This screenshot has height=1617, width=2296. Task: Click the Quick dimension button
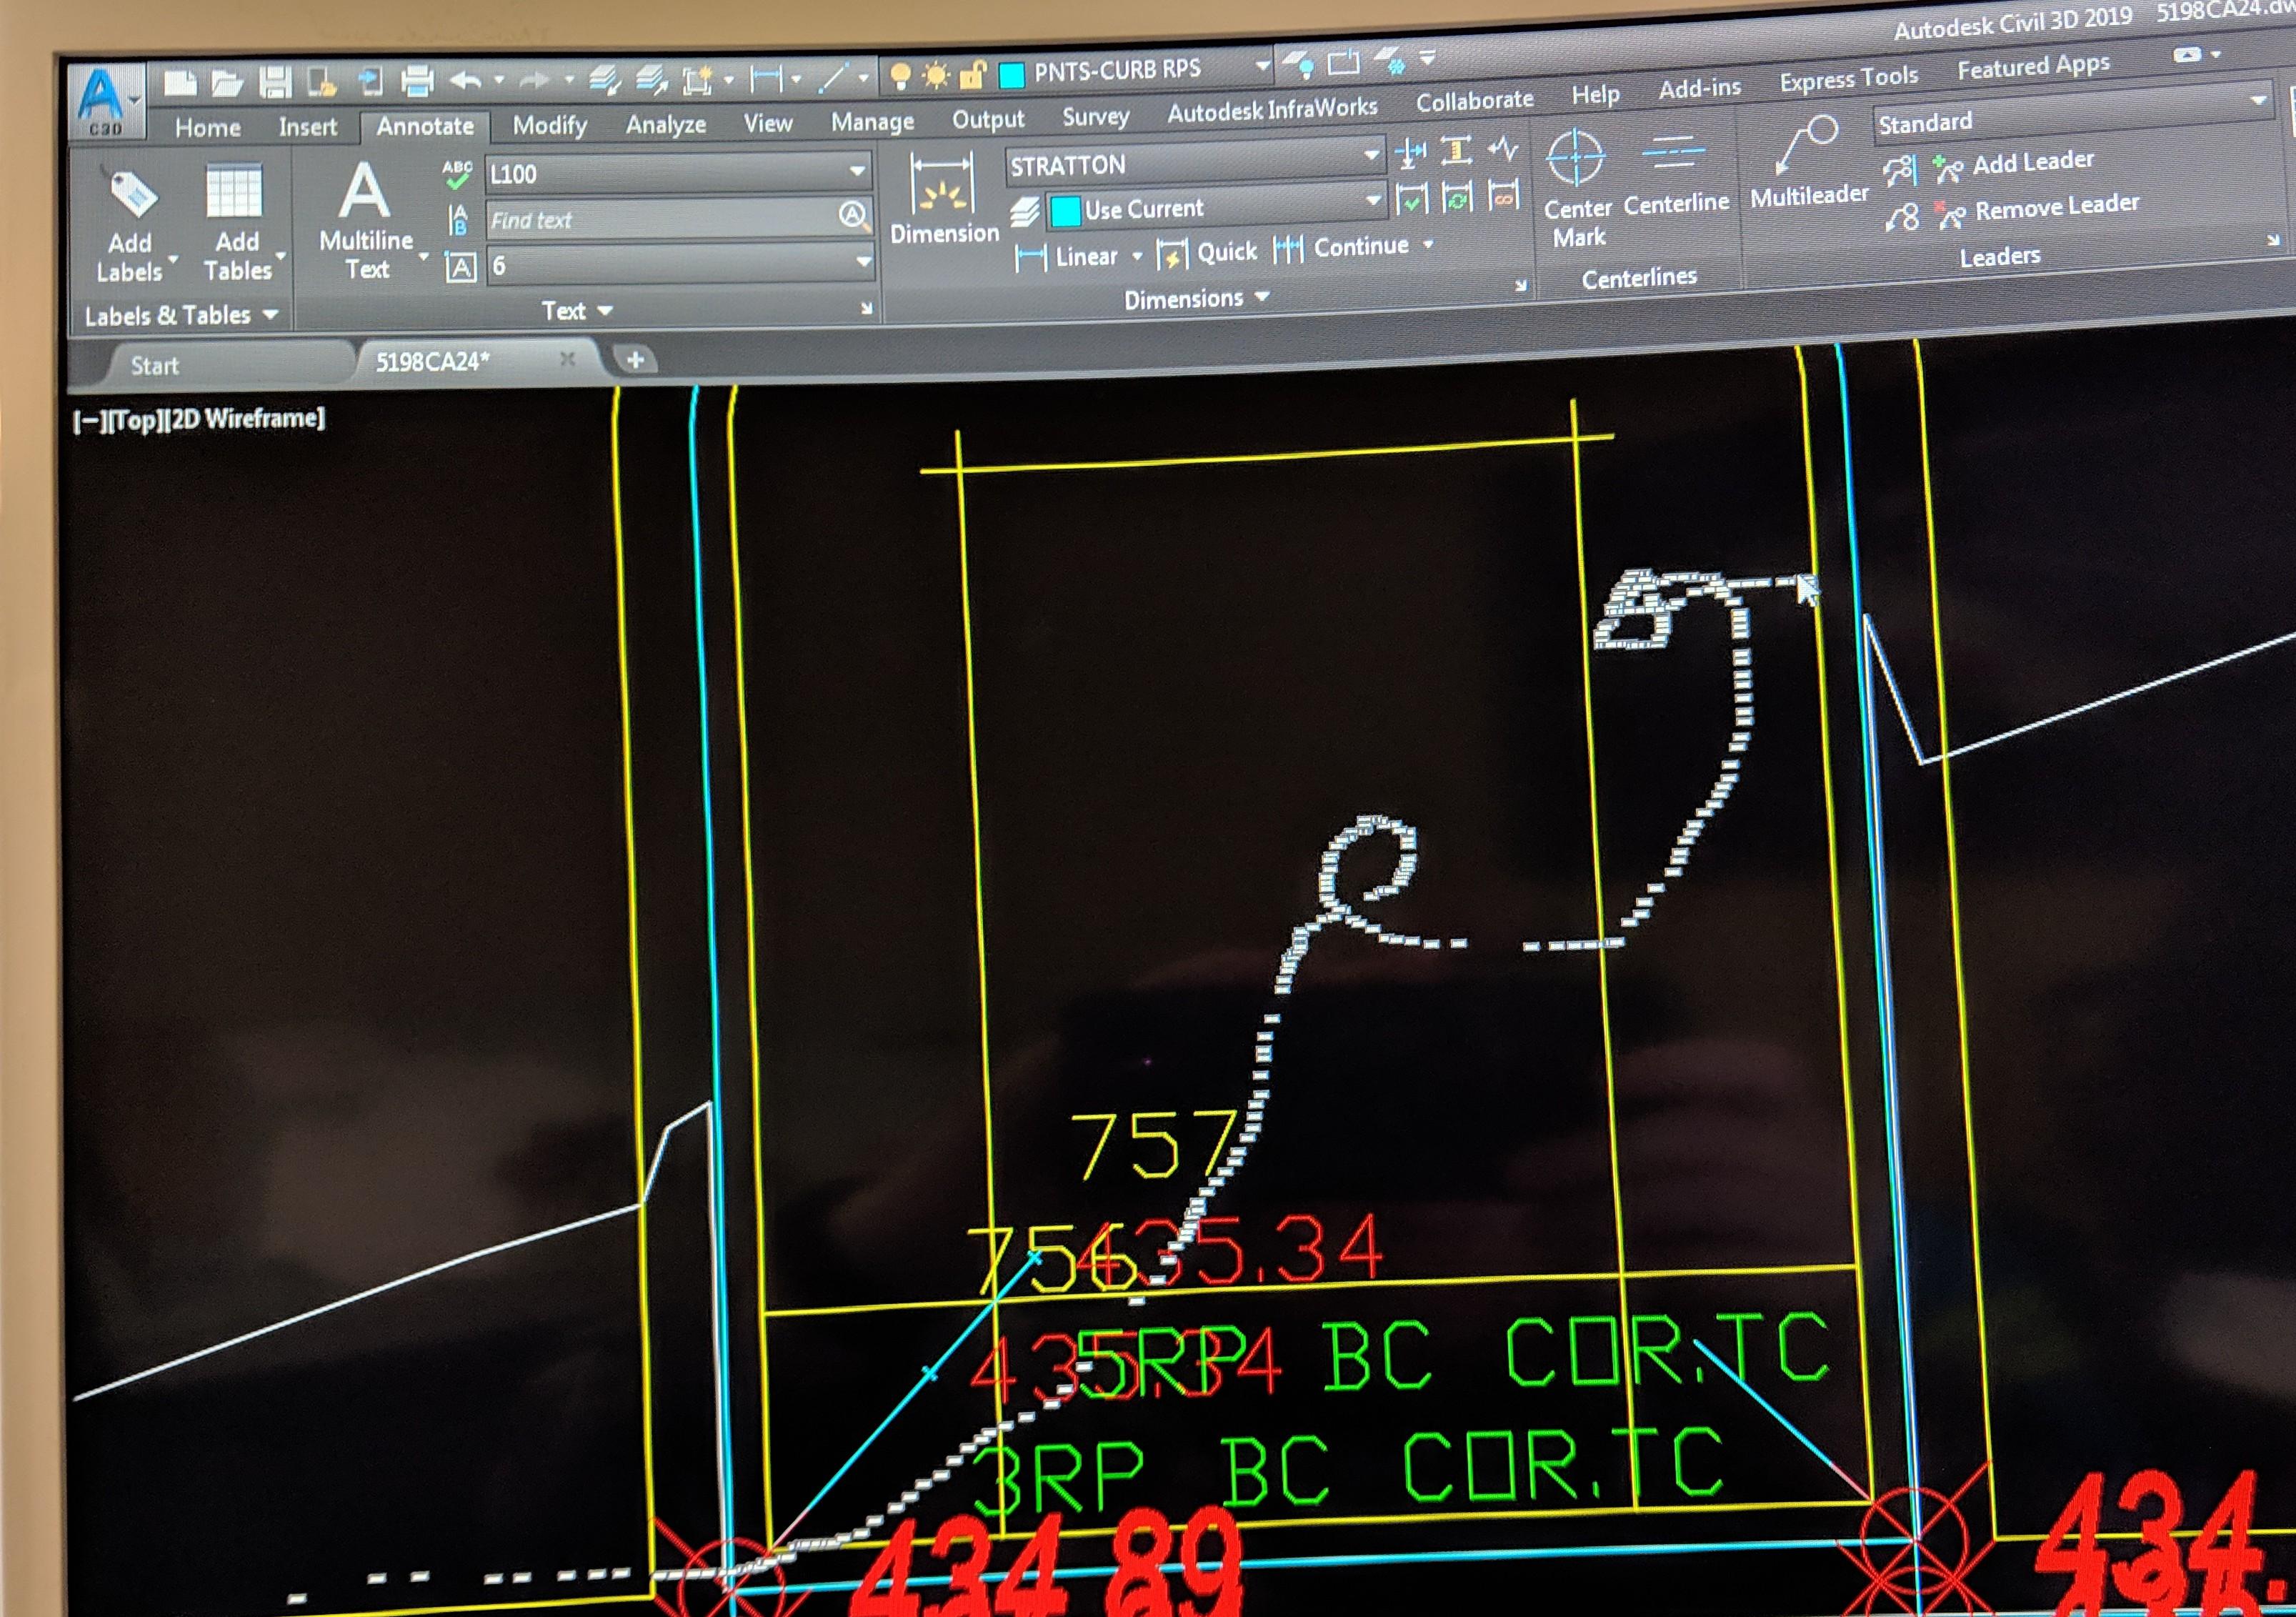click(x=1206, y=253)
